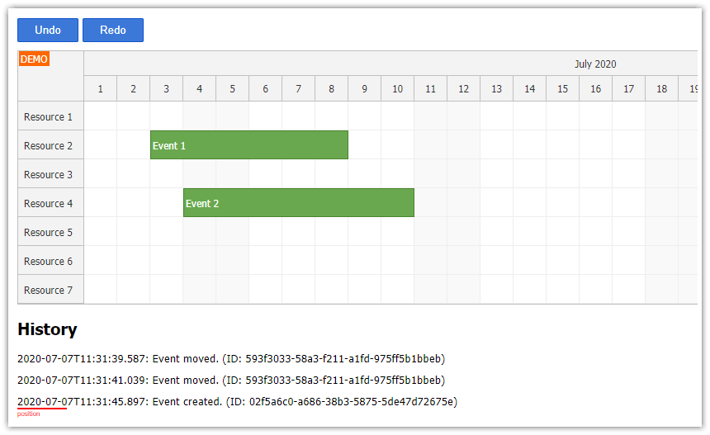Click the Redo button
710x435 pixels.
pos(113,30)
